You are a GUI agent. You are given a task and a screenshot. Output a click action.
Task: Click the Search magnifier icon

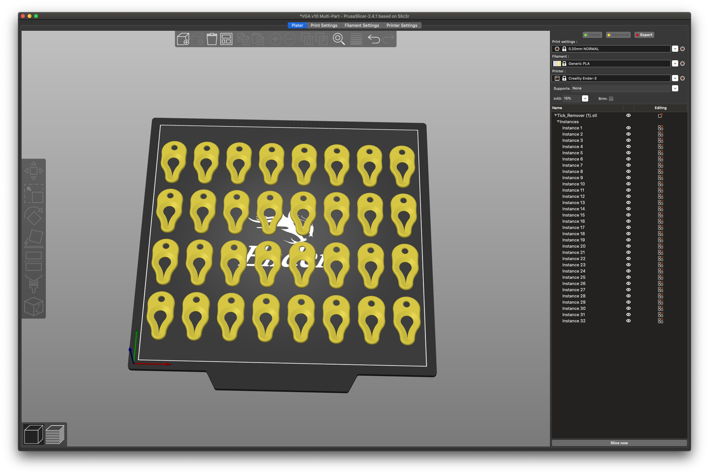(x=339, y=39)
